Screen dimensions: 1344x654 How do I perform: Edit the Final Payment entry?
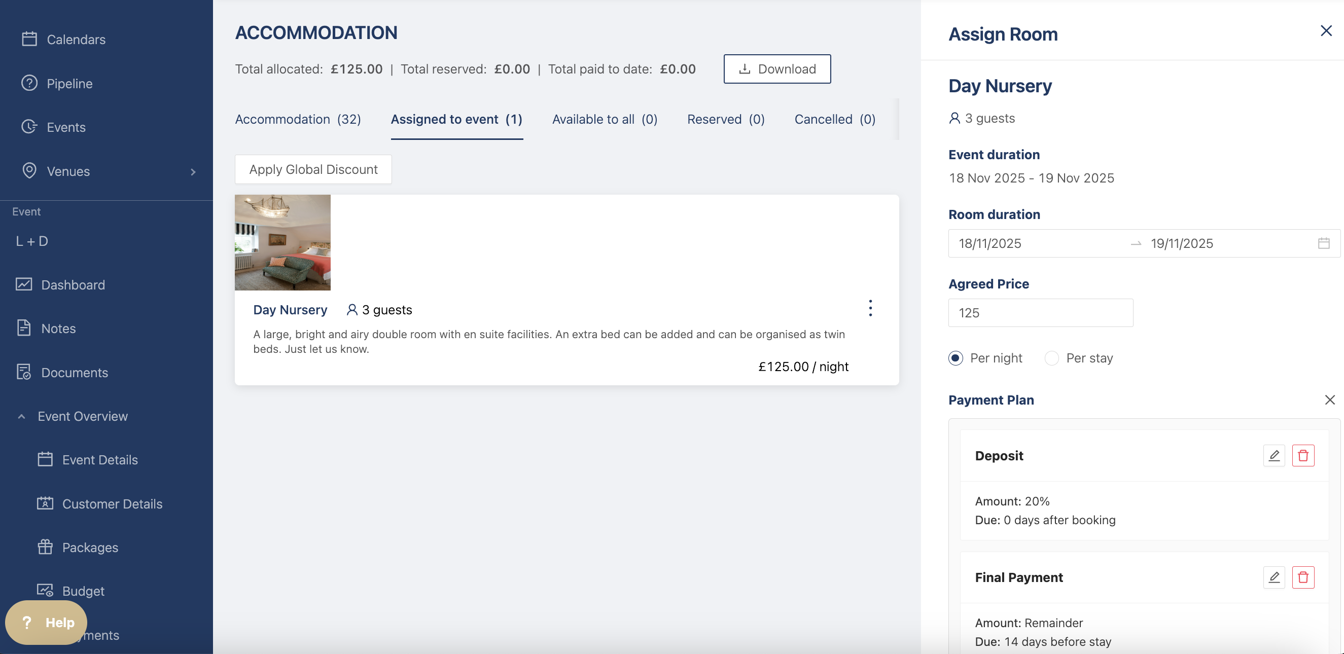point(1274,577)
